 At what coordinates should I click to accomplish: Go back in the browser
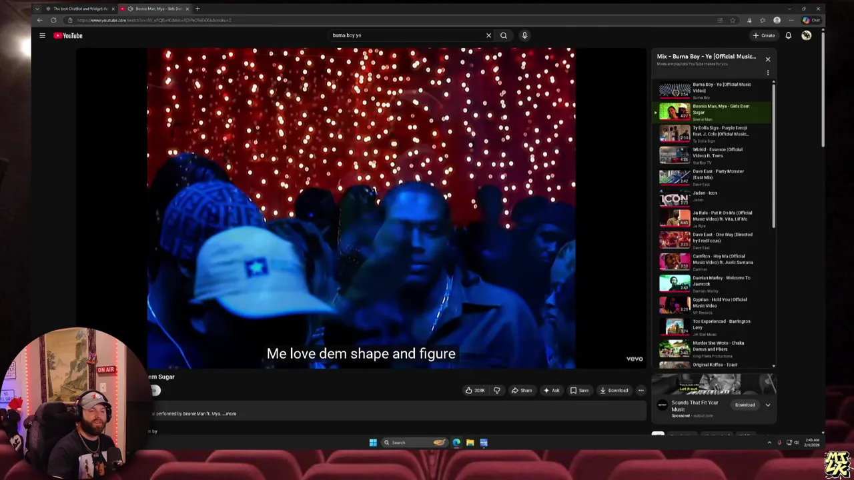39,20
